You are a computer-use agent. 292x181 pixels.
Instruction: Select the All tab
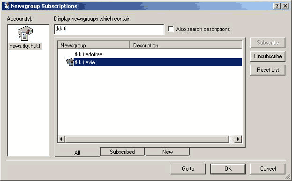coord(77,152)
